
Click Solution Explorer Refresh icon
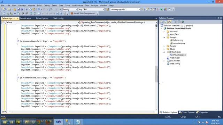[166, 22]
